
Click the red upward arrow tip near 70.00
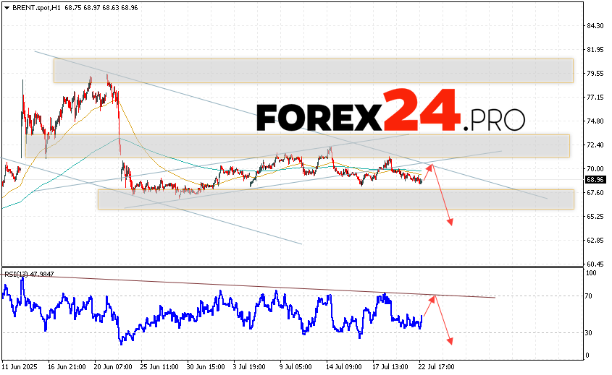click(430, 166)
